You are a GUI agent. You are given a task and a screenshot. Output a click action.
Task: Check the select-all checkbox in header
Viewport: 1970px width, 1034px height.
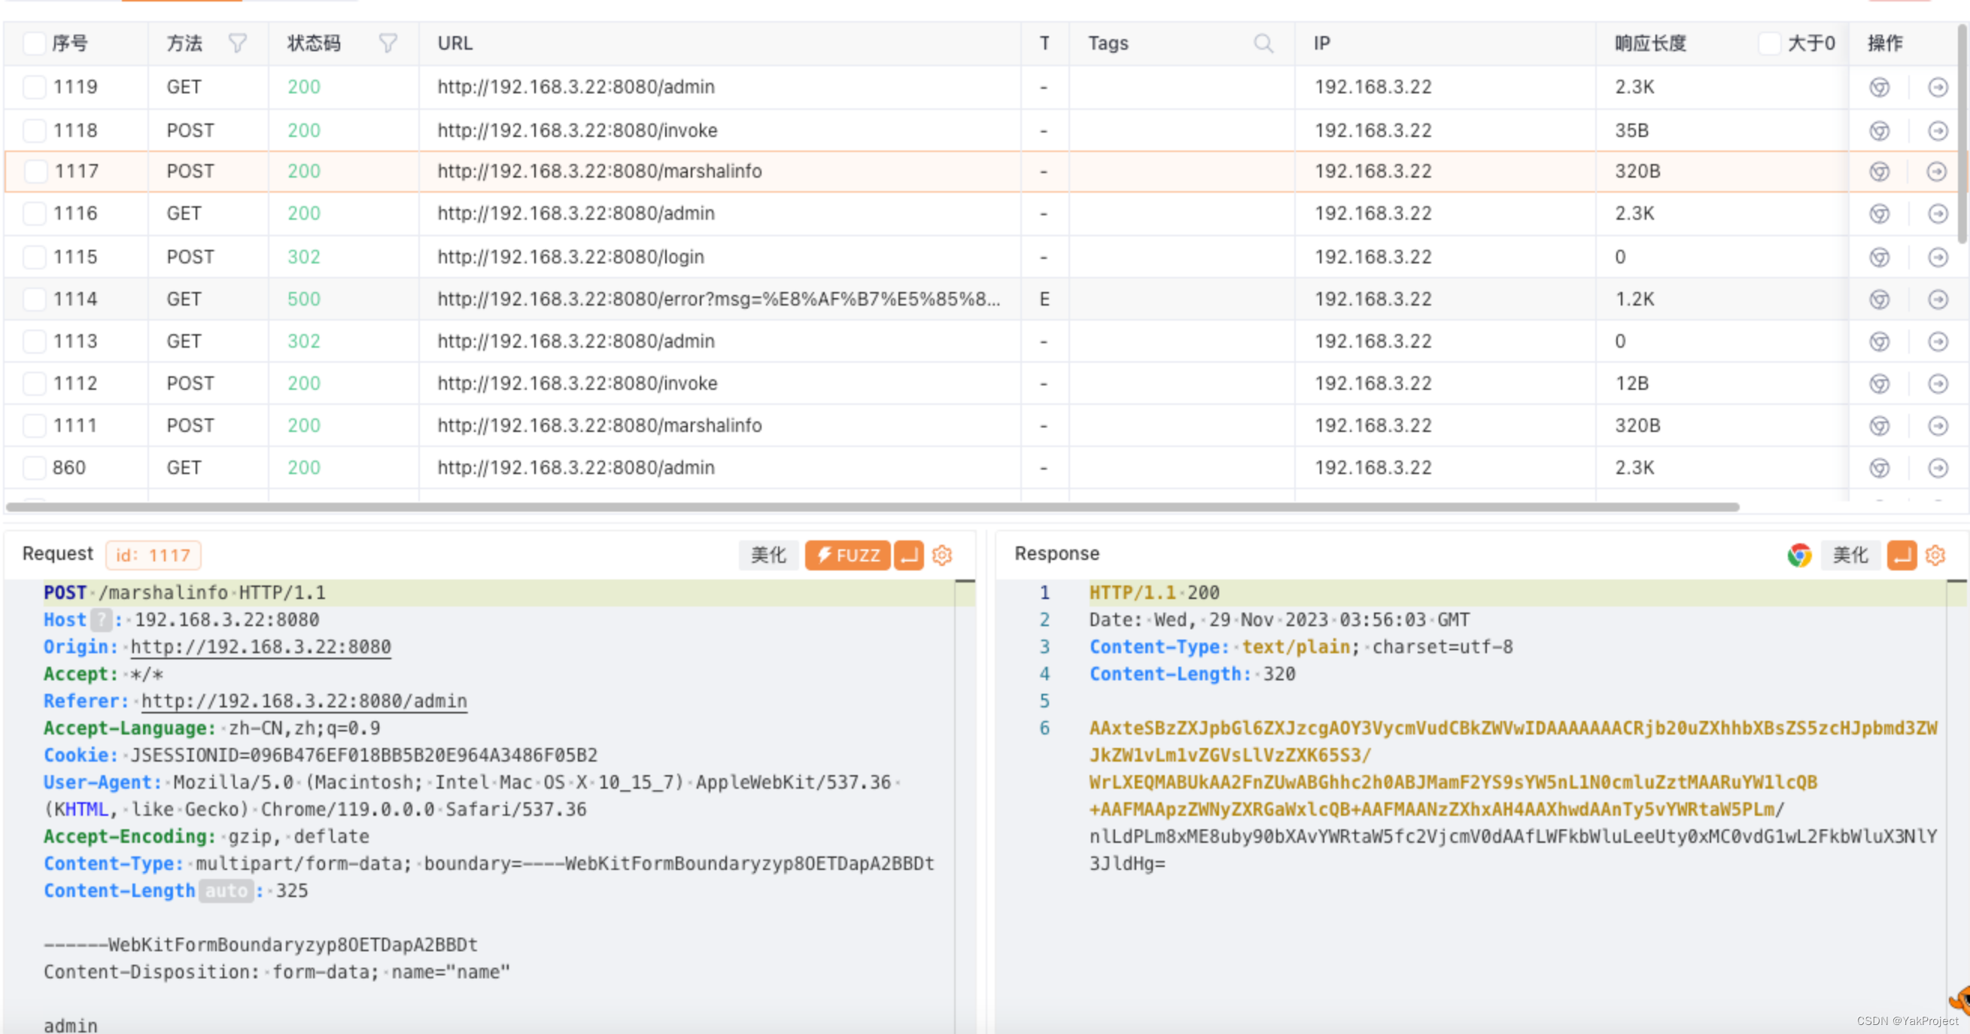(x=34, y=44)
